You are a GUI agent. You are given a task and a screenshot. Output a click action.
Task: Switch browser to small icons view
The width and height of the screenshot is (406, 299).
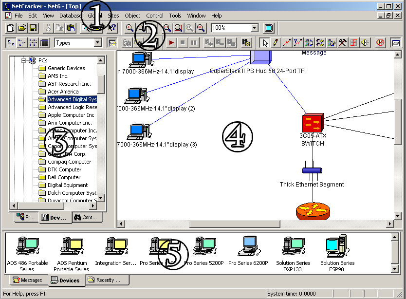pos(22,42)
